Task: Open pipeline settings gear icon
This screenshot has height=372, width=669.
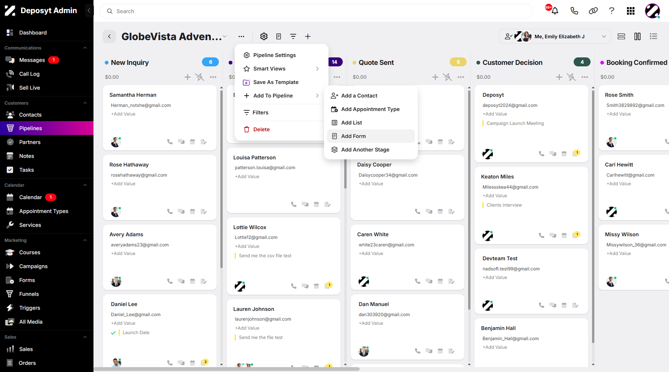Action: pyautogui.click(x=264, y=36)
